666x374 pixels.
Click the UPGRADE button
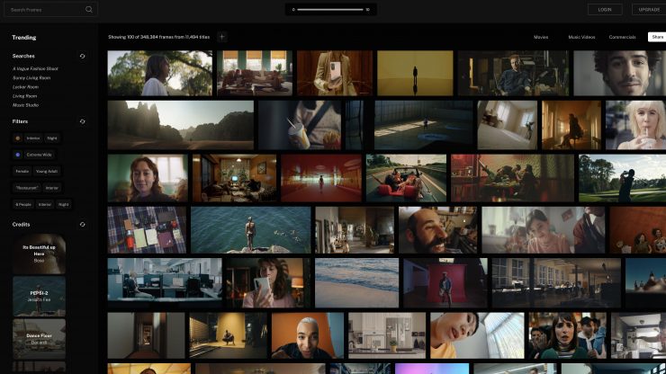pos(649,9)
